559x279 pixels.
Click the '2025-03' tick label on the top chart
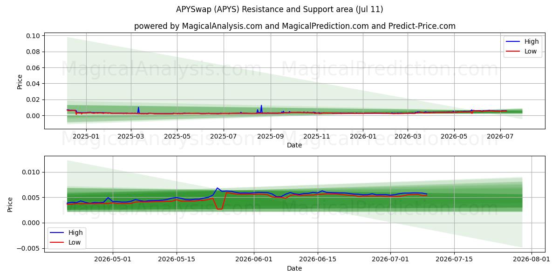tap(131, 136)
